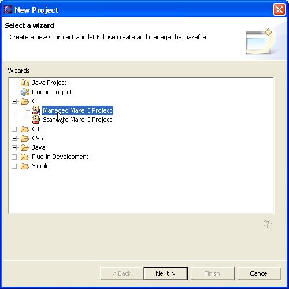
Task: Click the Managed Make C Project icon
Action: click(36, 110)
